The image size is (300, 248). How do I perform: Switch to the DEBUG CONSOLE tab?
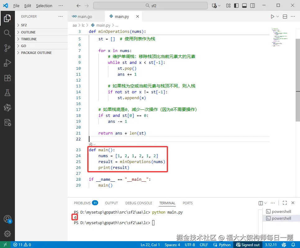point(139,203)
